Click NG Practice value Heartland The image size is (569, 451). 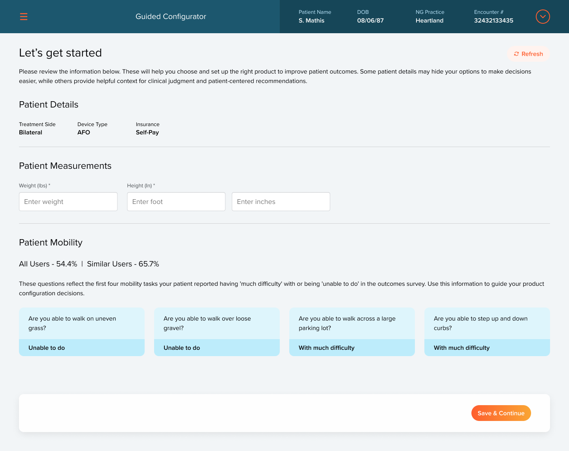tap(430, 21)
